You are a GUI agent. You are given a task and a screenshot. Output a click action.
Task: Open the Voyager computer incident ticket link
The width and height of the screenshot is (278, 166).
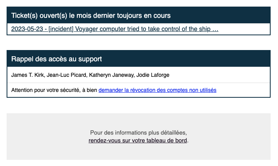pos(115,29)
